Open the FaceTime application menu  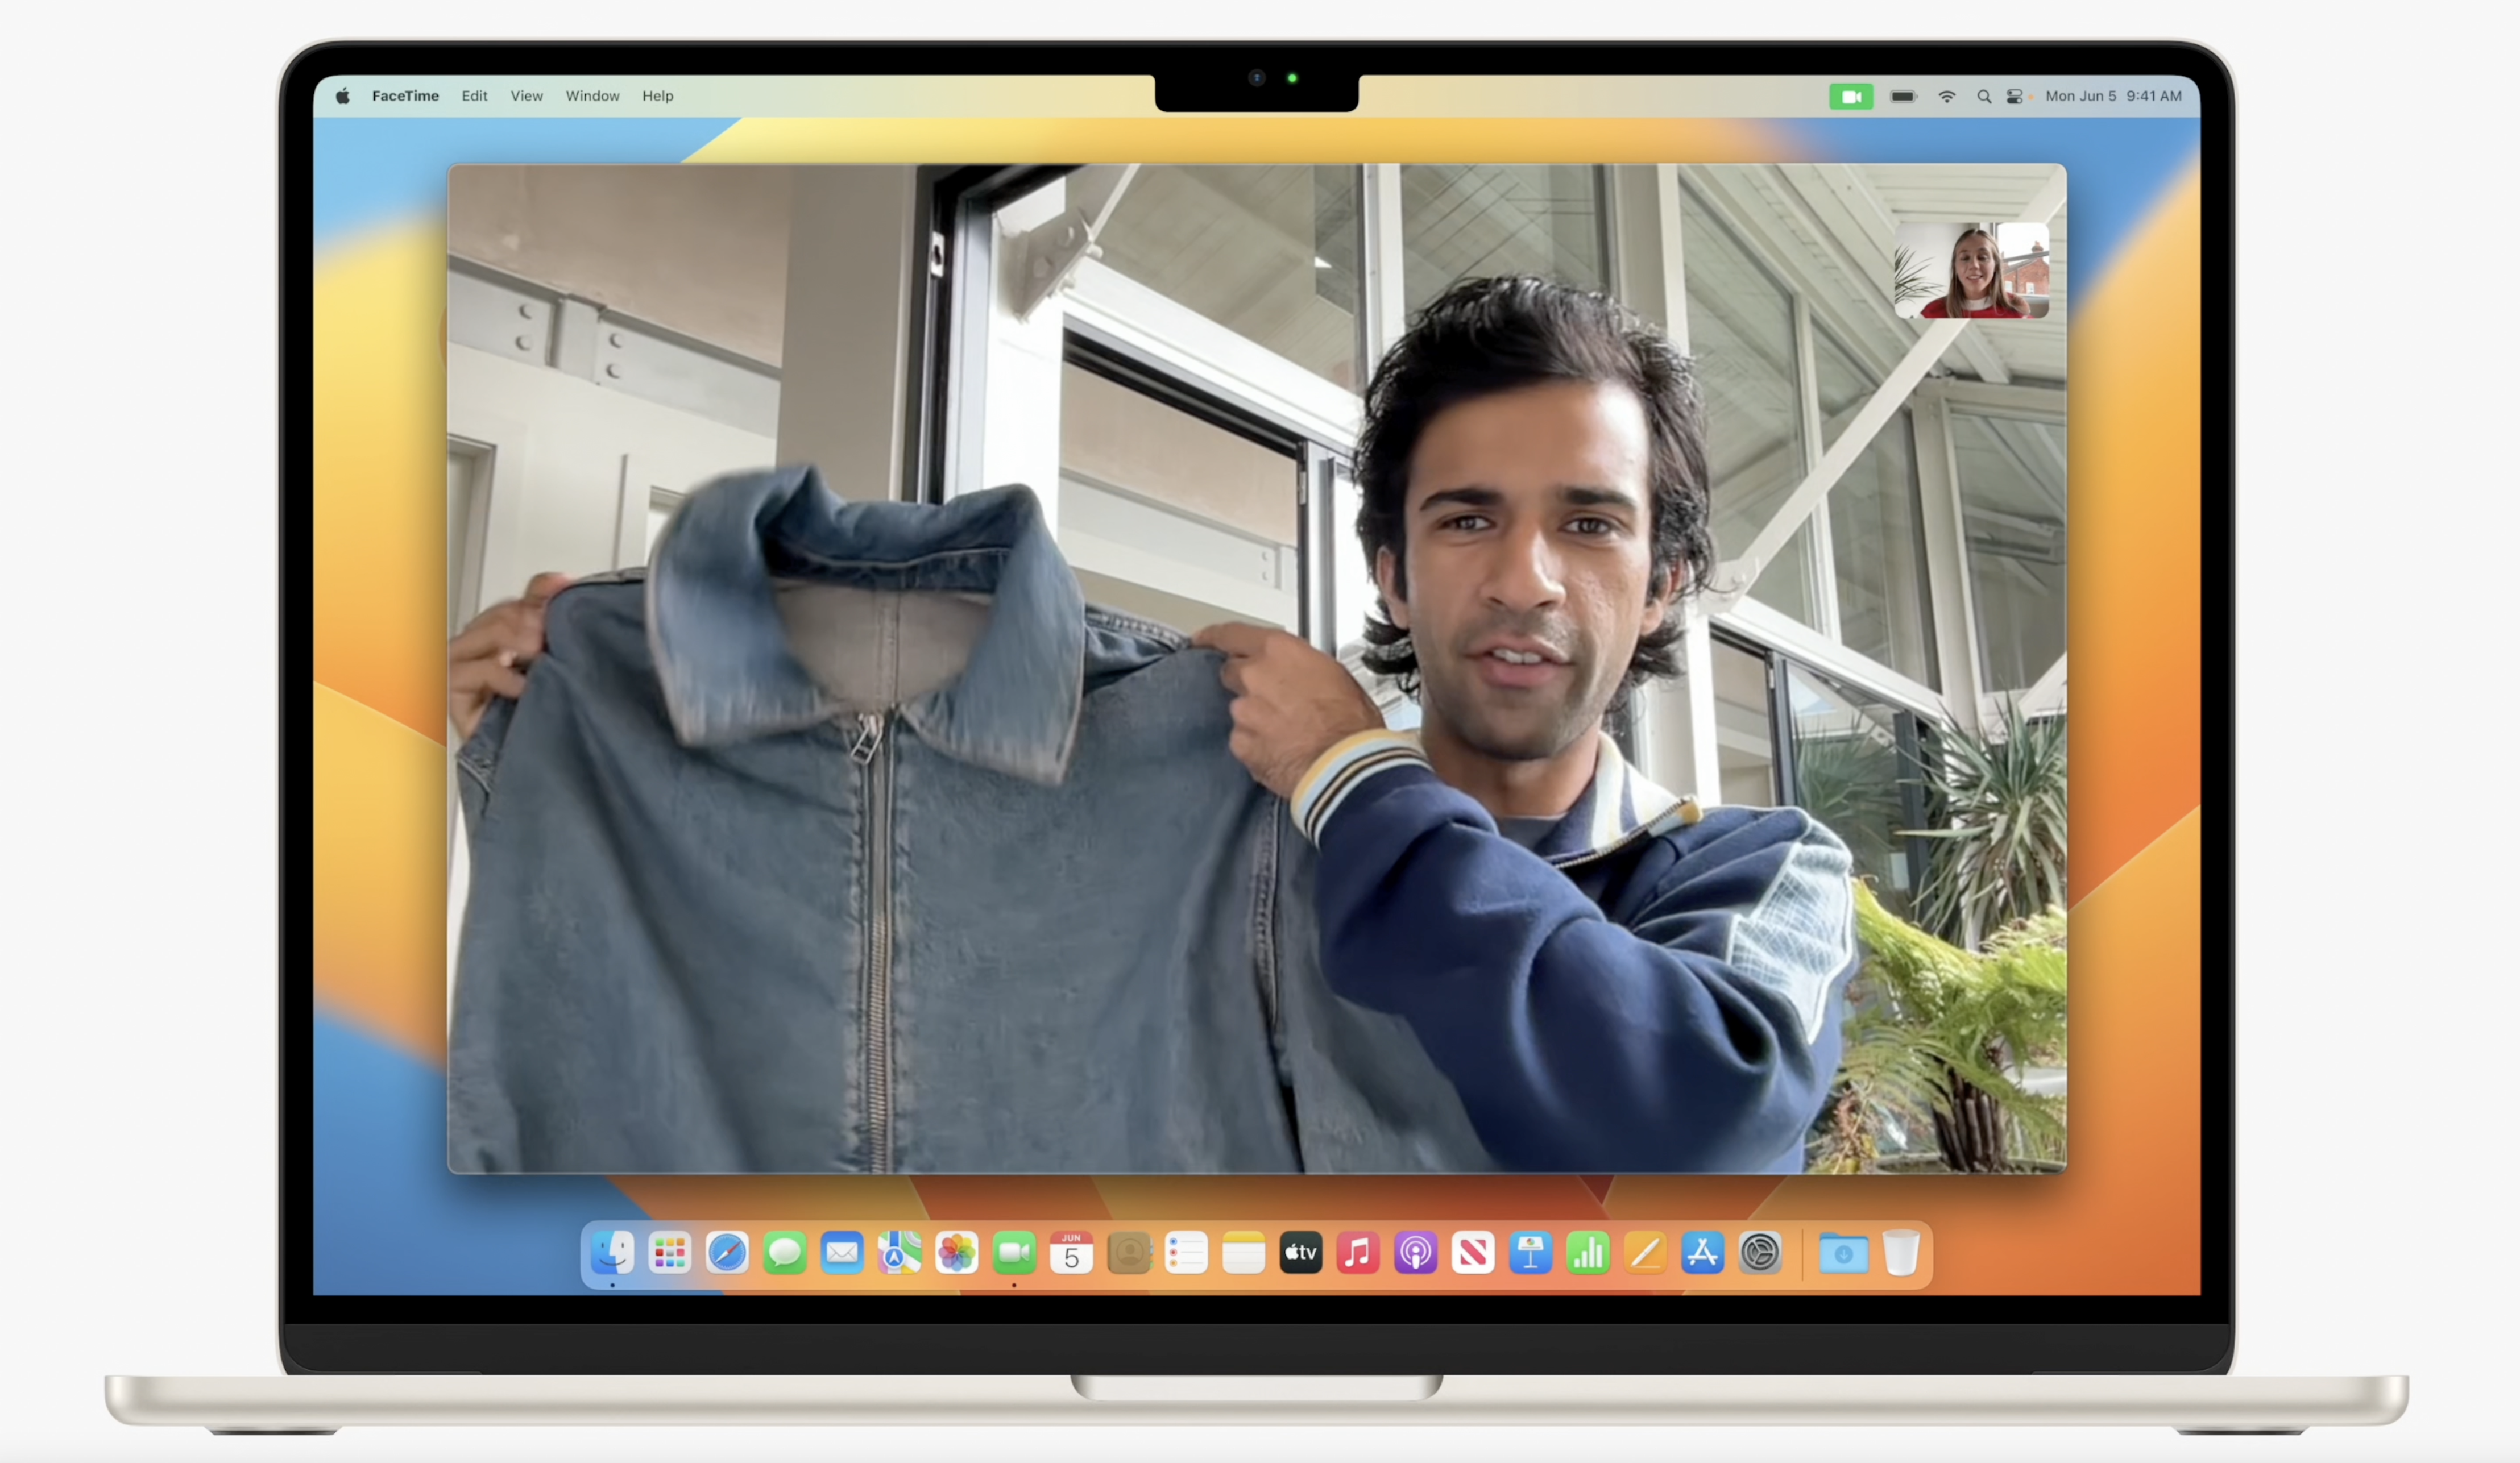(405, 97)
